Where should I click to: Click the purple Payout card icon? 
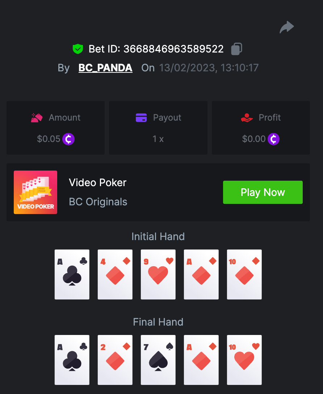141,117
